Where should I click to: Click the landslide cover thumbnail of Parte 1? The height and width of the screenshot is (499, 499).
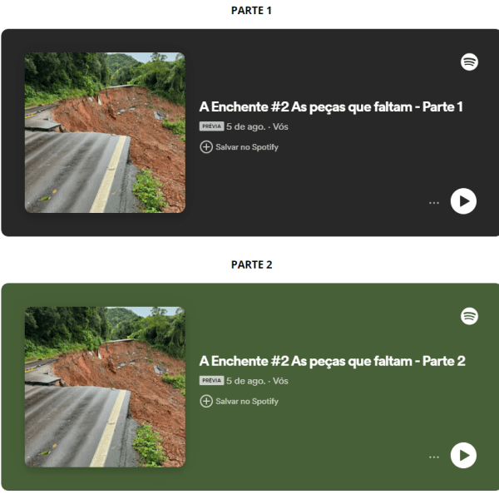pos(105,133)
